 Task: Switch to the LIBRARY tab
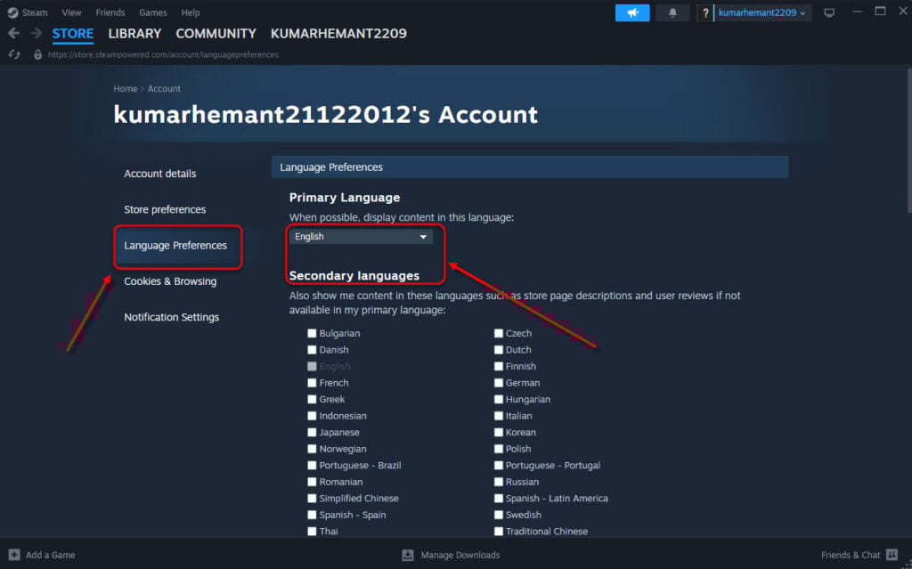[x=134, y=33]
